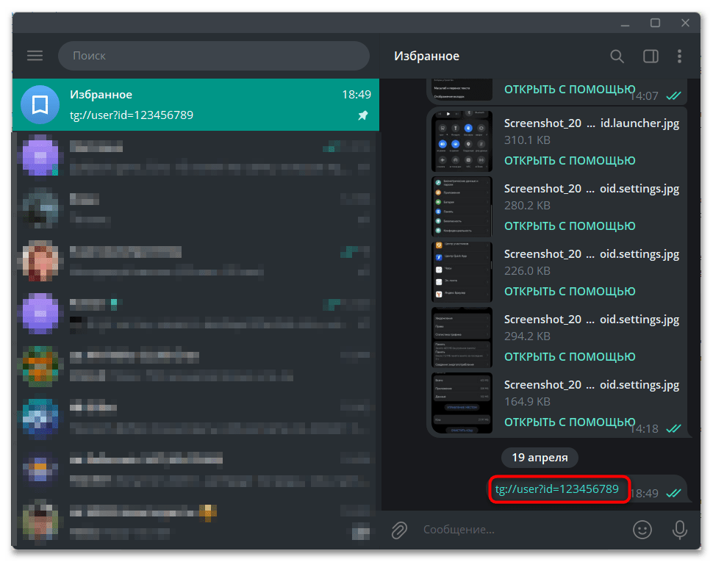Open the 294.2 KB screenshot thumbnail
The width and height of the screenshot is (713, 562).
coord(462,337)
